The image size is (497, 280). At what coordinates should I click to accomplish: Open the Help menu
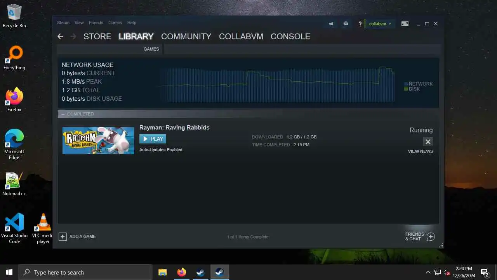[132, 23]
